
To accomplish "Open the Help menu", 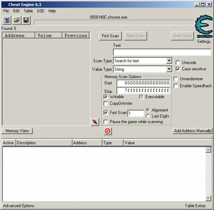I will (52, 11).
